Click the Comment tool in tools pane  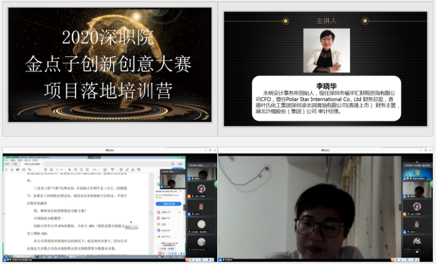point(161,224)
